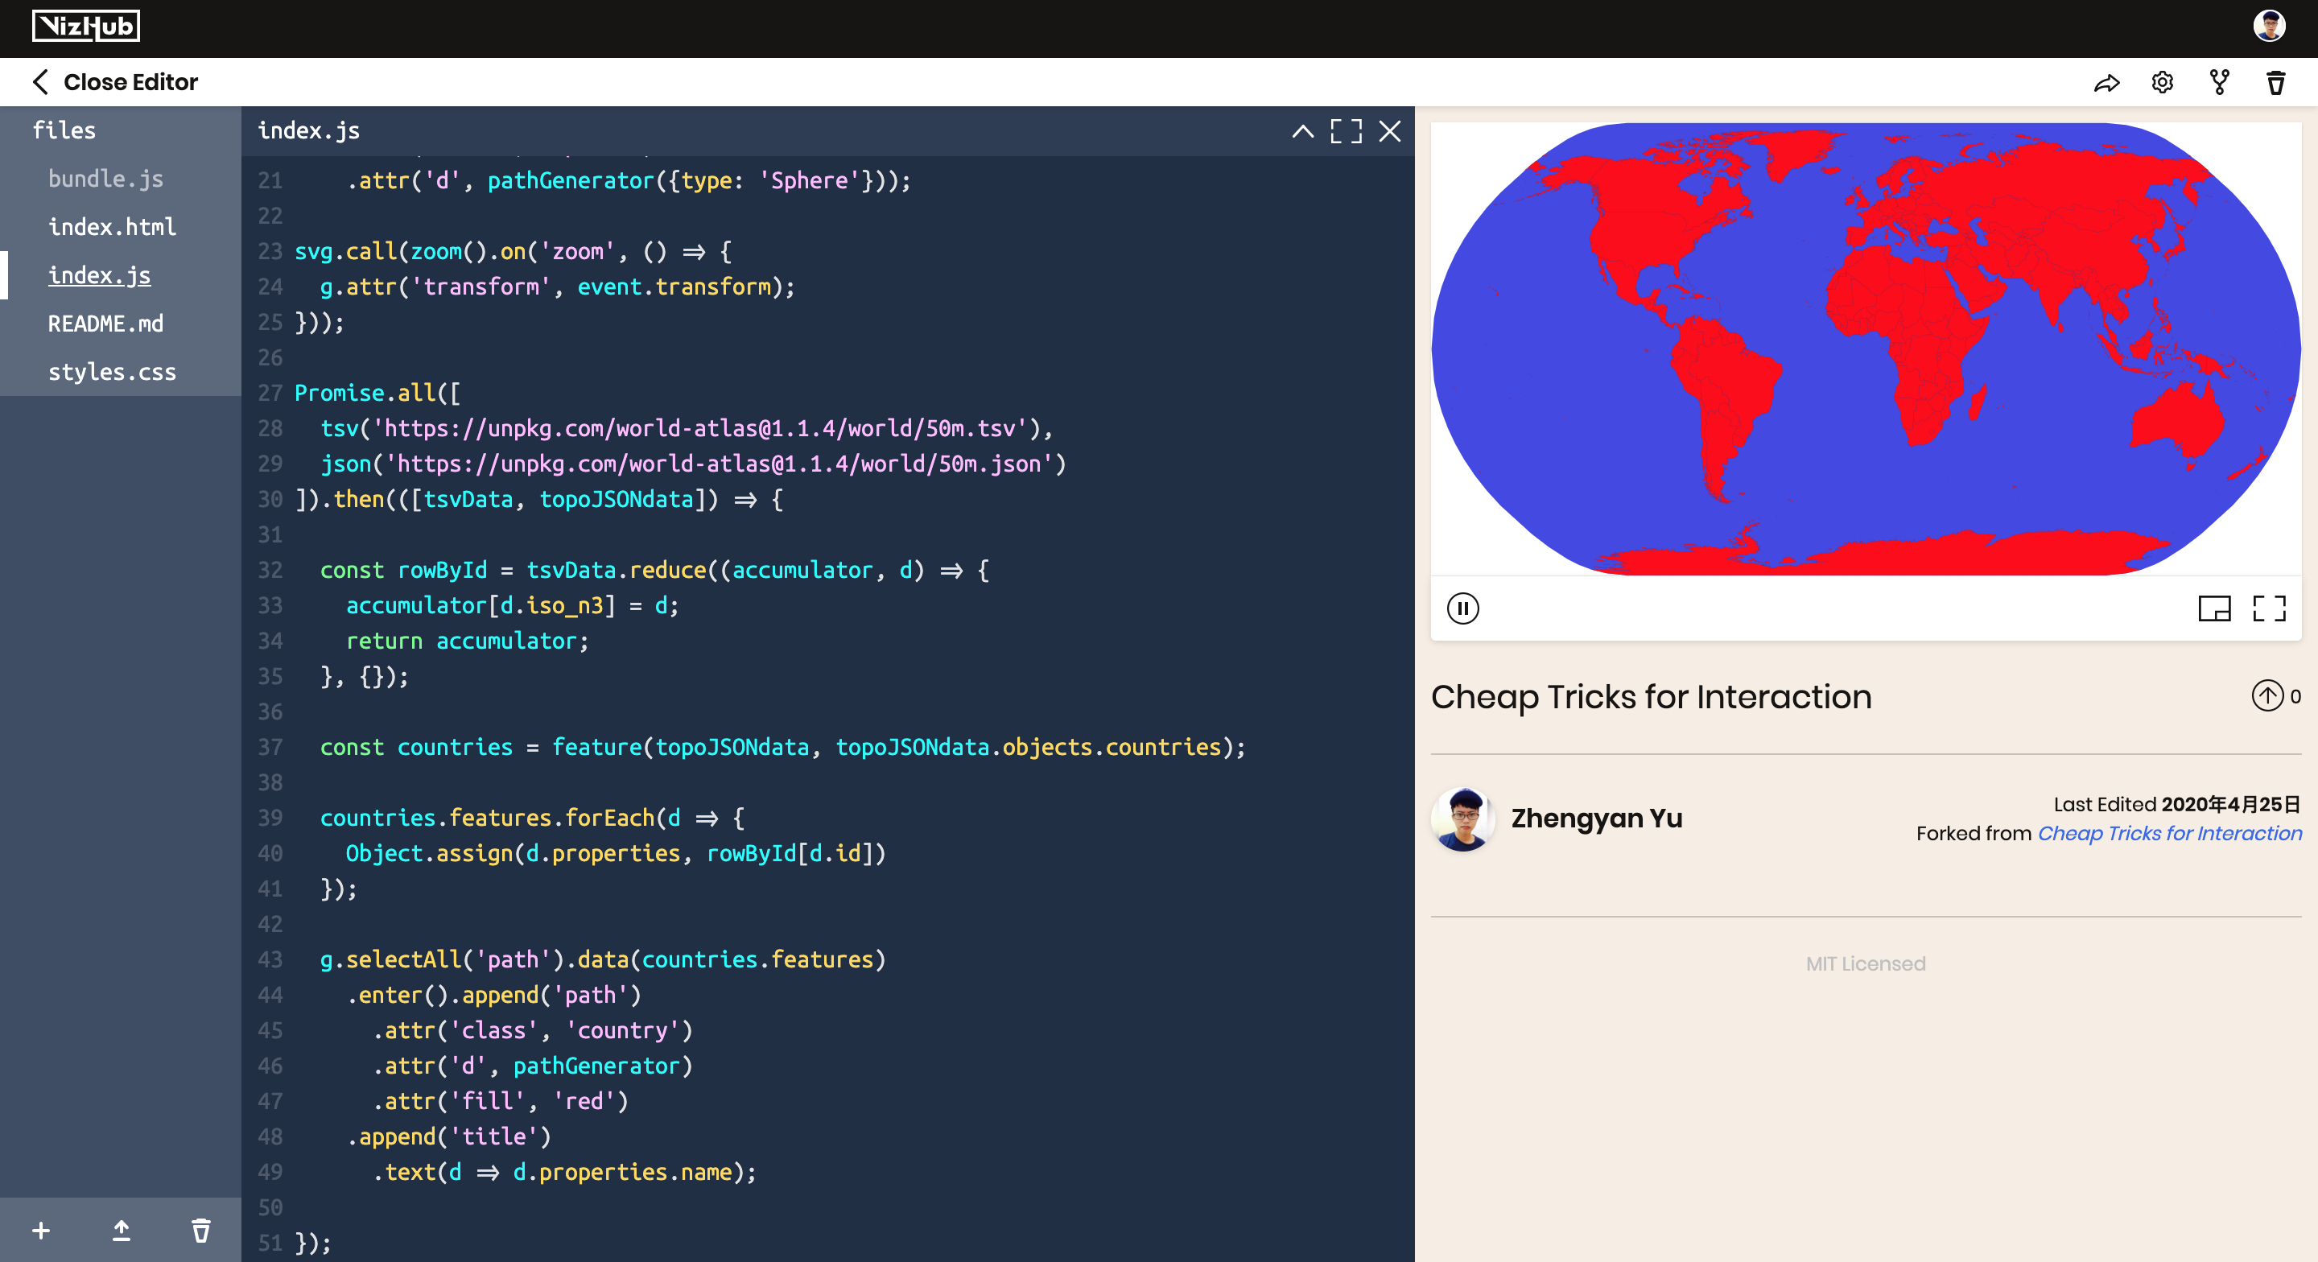Click the fork visualization icon
The image size is (2318, 1262).
[2219, 83]
